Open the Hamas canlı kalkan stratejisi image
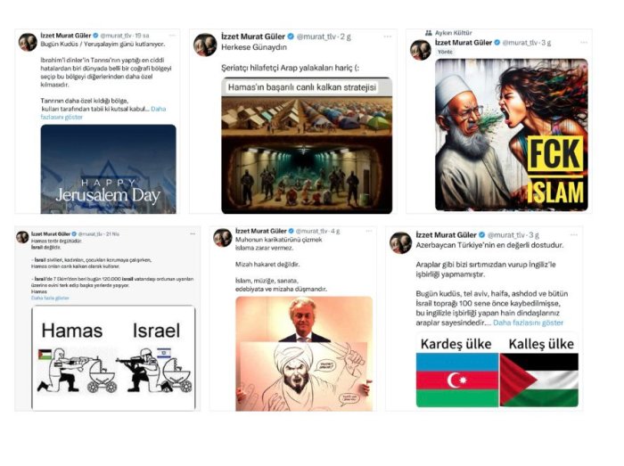The image size is (624, 466). (x=307, y=145)
